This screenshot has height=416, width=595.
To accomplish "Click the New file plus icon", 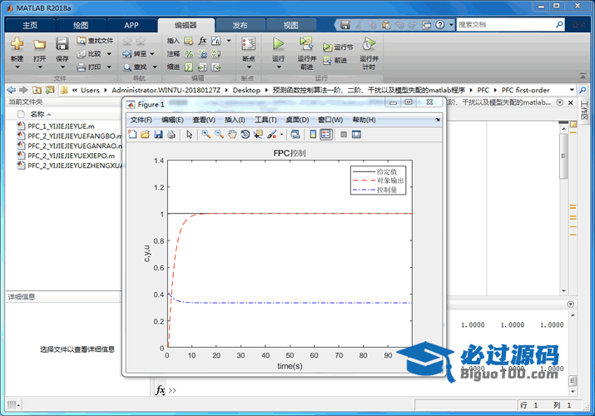I will tap(17, 44).
